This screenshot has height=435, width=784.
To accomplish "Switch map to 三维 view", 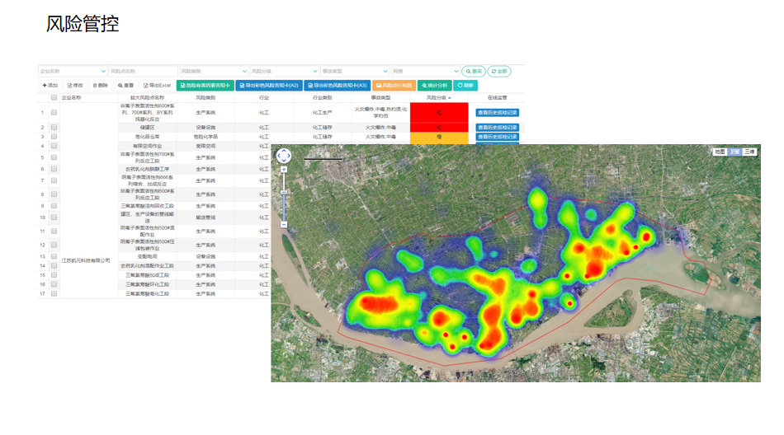I will [x=749, y=152].
